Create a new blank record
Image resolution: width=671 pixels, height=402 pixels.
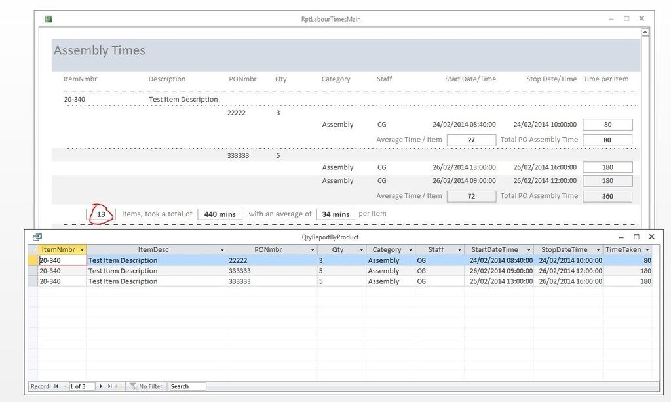tap(116, 386)
